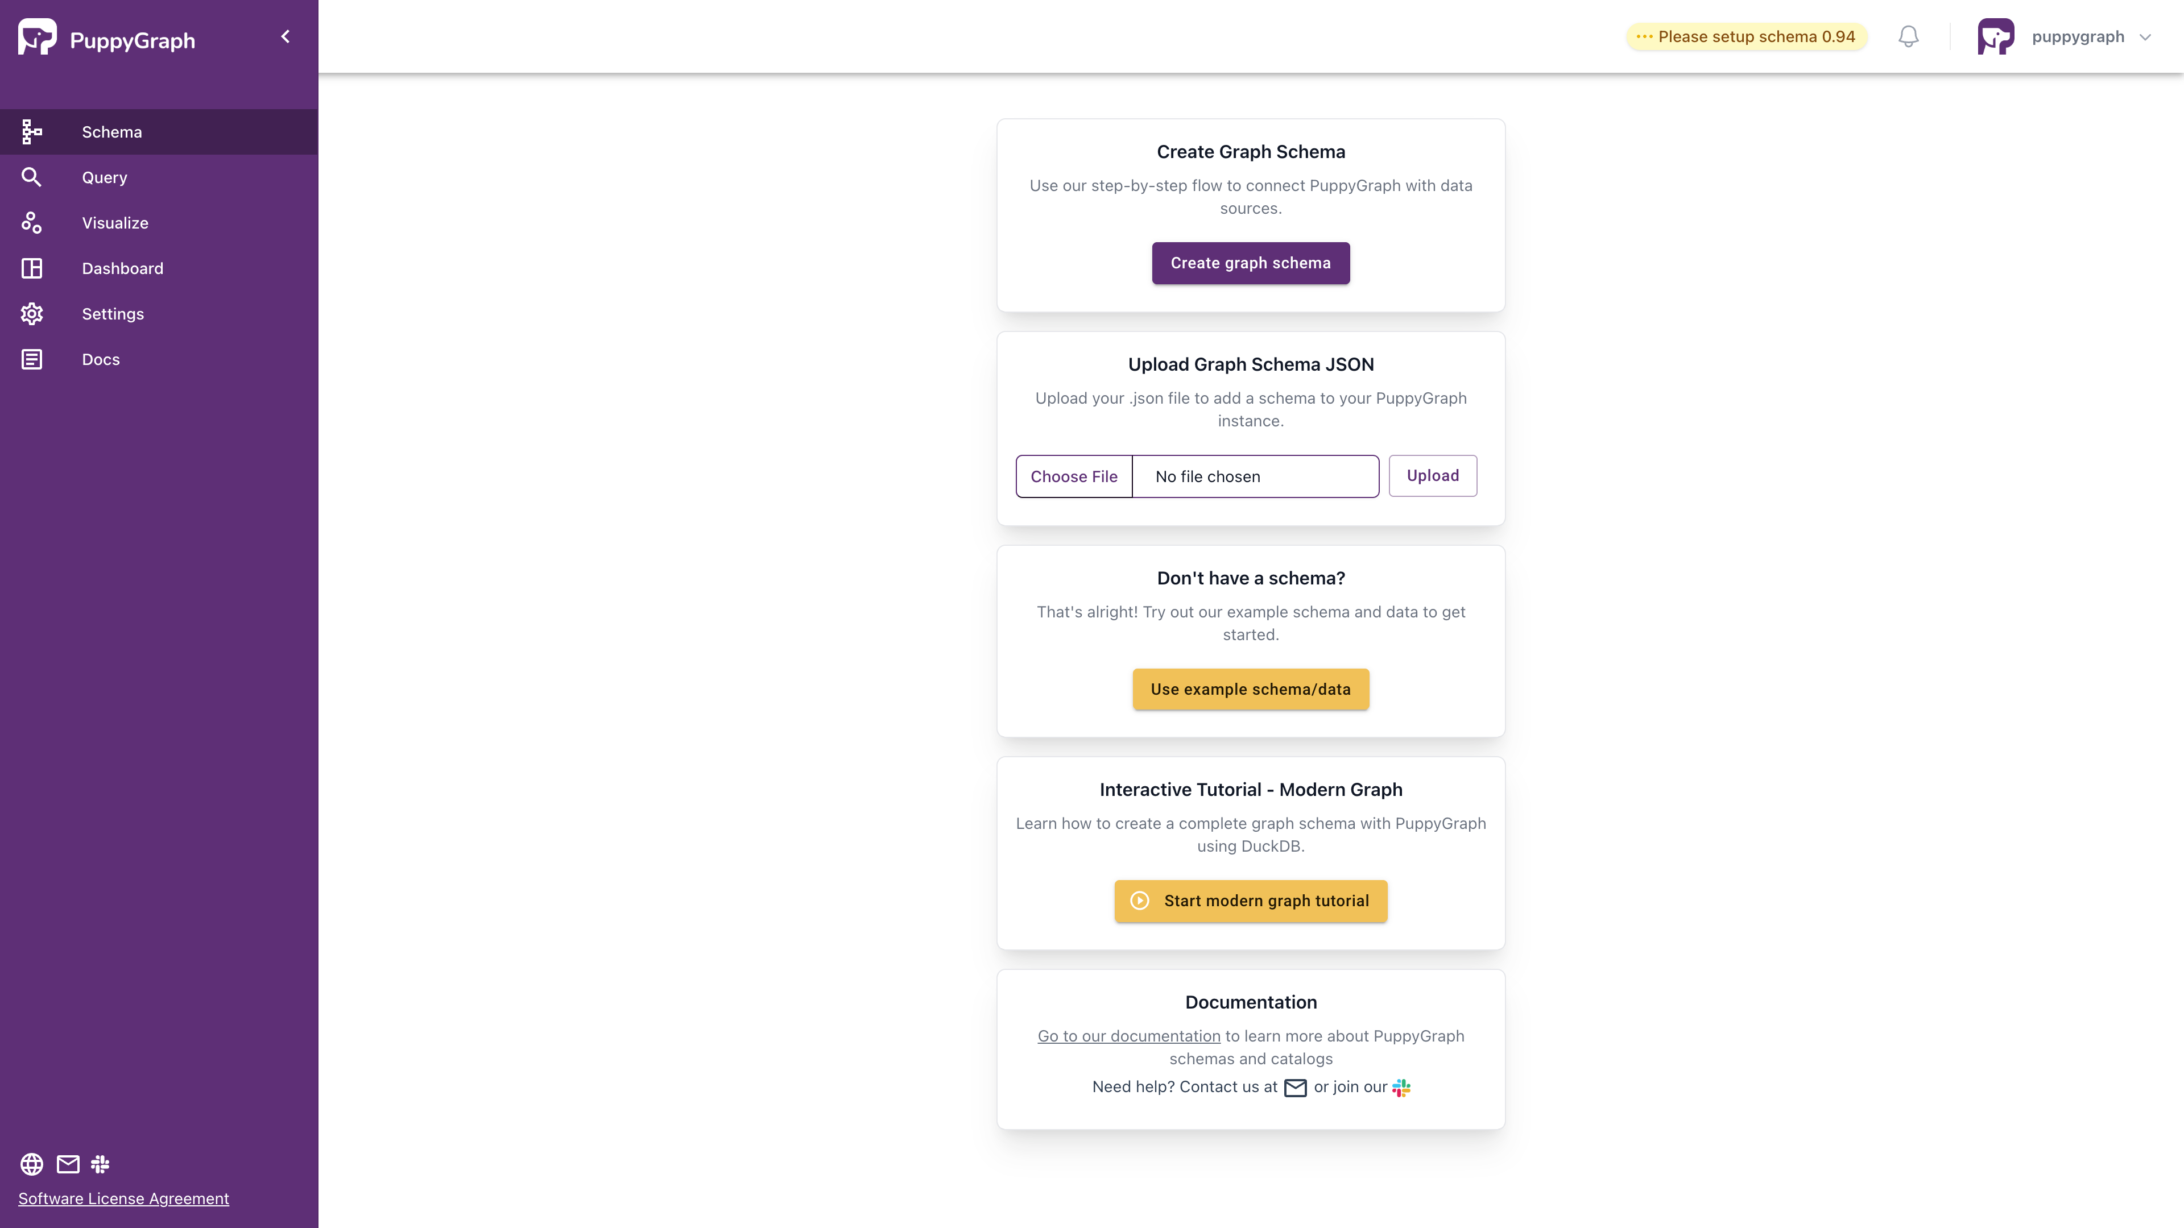Viewport: 2184px width, 1228px height.
Task: Open Query via the magnifier icon
Action: coord(31,177)
